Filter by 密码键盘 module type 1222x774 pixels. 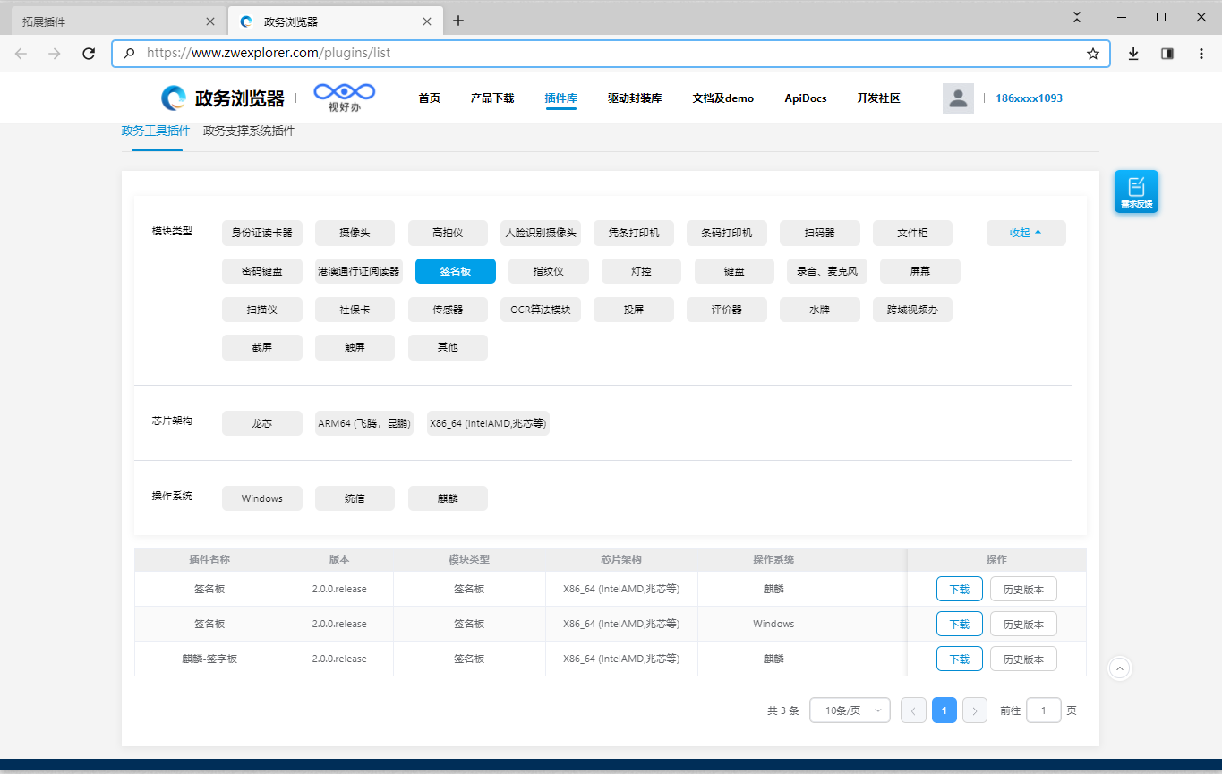(262, 271)
